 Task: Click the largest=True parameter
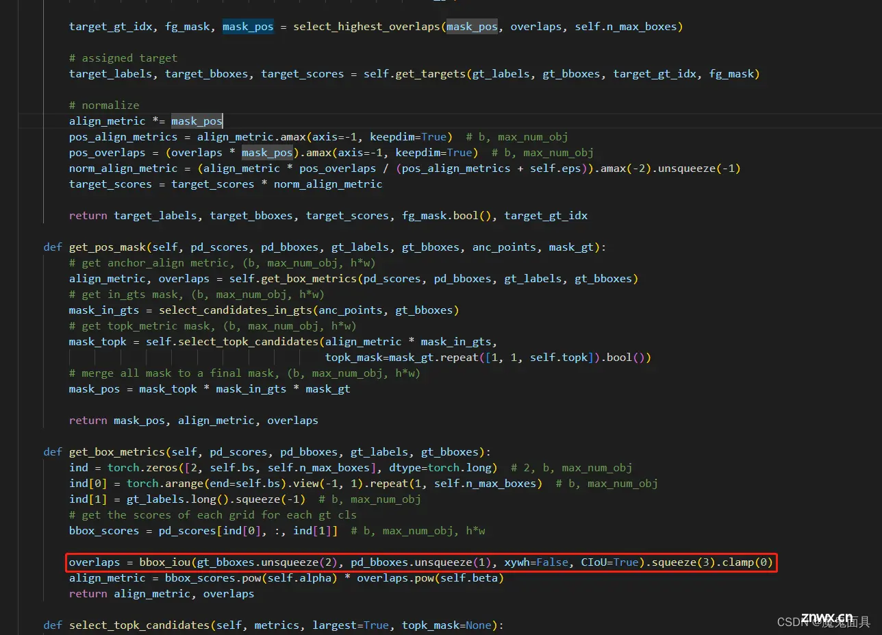[x=351, y=625]
